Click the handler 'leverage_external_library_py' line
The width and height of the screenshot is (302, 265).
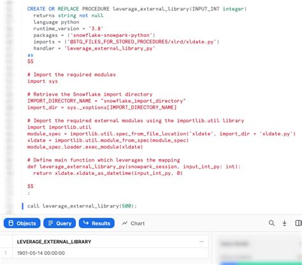(x=94, y=49)
